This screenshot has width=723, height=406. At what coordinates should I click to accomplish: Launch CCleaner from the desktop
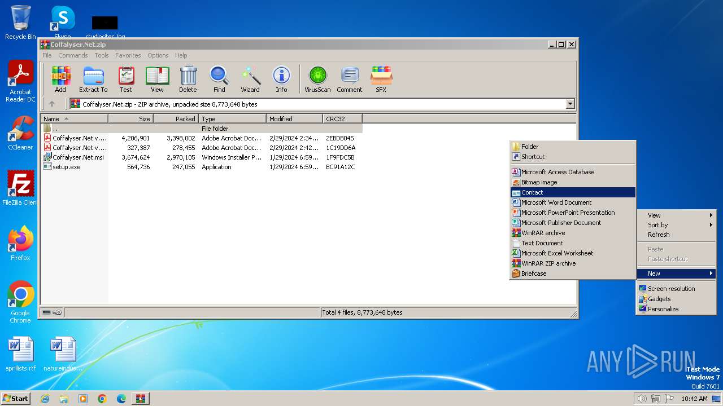(20, 133)
